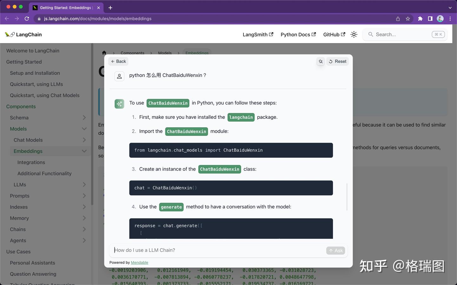The image size is (457, 285).
Task: Collapse the Models sidebar section
Action: [84, 129]
